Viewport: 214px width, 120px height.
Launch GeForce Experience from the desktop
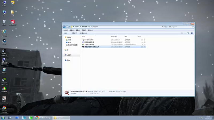pos(4,81)
